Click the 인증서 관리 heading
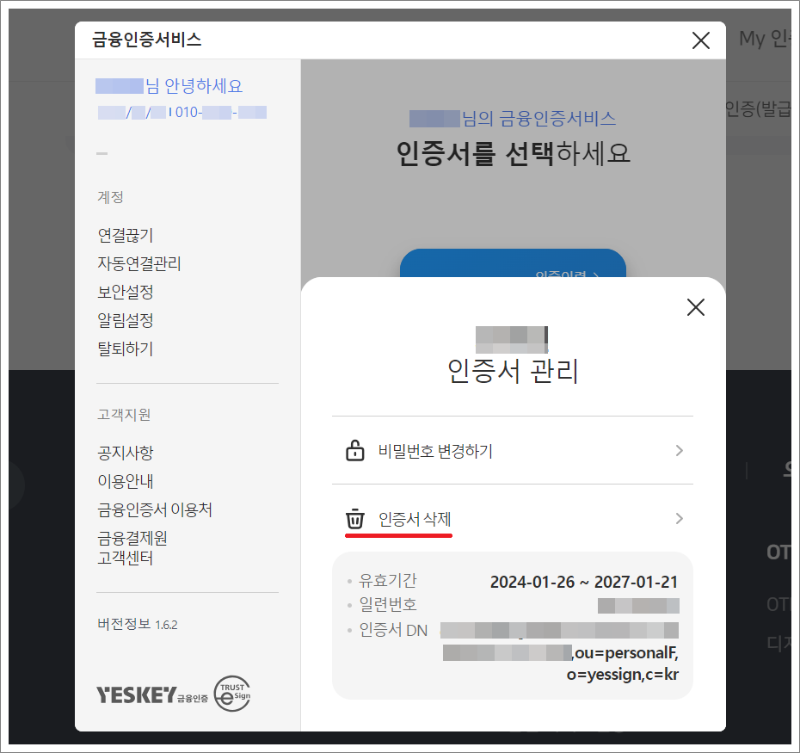This screenshot has width=800, height=753. click(x=512, y=371)
